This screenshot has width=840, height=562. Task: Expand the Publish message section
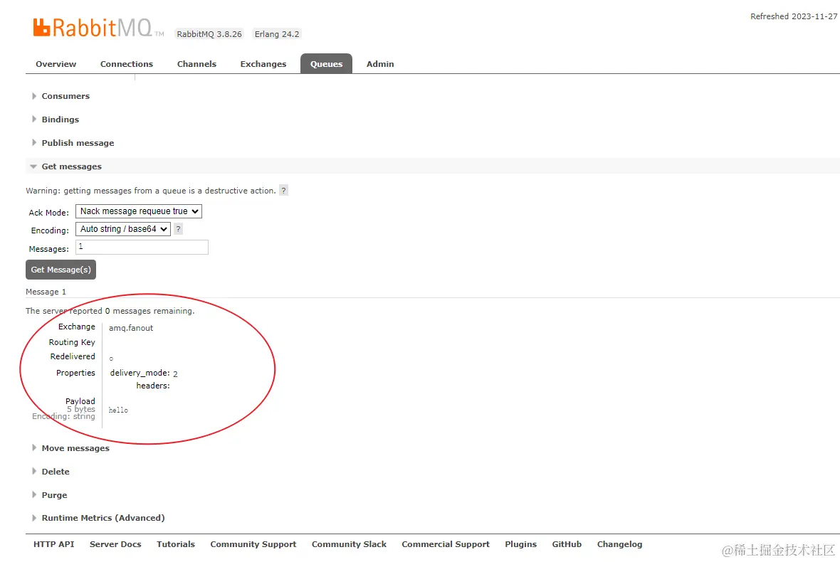78,143
